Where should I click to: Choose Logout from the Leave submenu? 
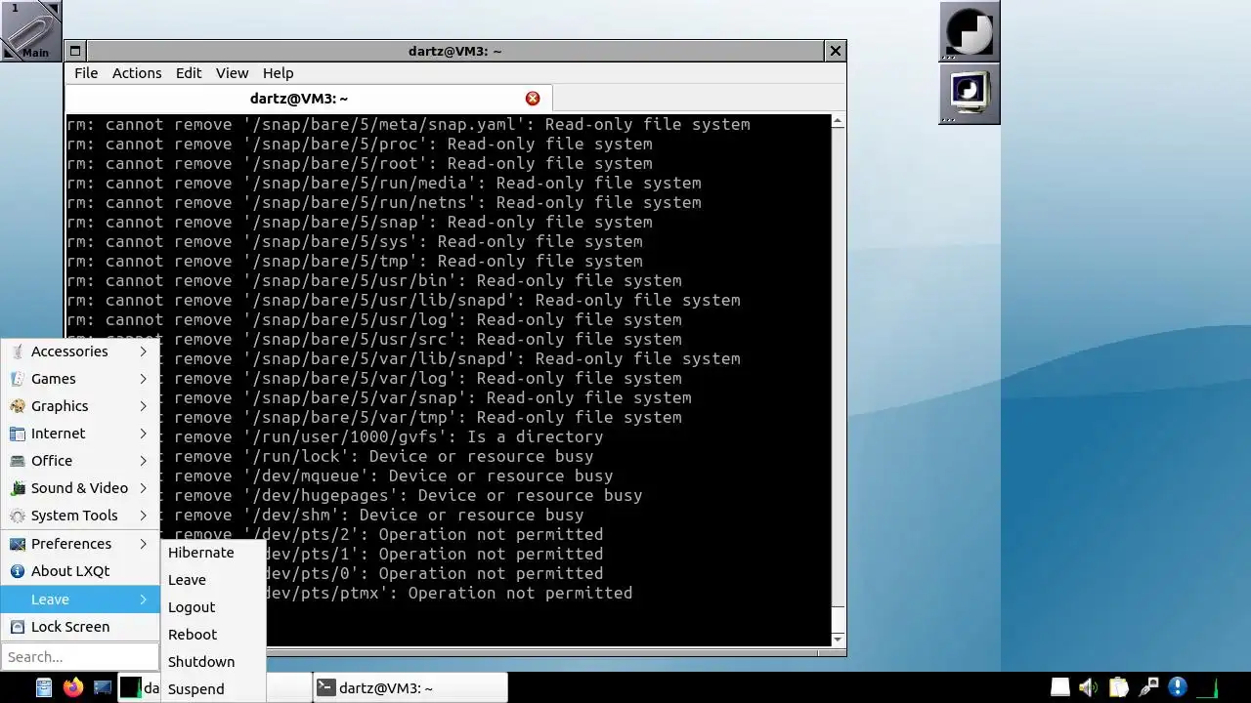click(213, 607)
